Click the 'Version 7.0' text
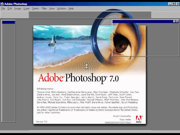The image size is (180, 135). point(41,122)
